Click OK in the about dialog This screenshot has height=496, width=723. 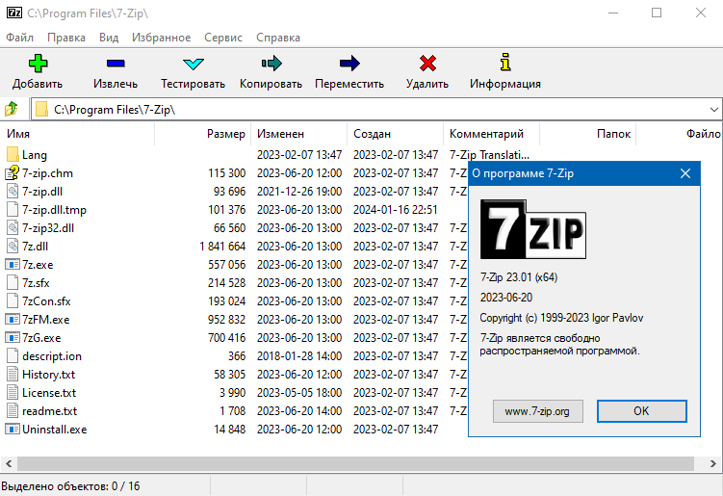[641, 411]
